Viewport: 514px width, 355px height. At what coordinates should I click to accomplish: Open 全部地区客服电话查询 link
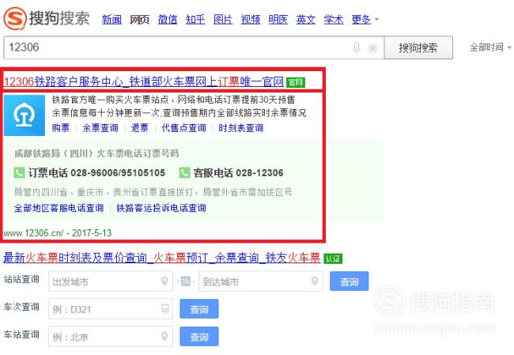[59, 208]
